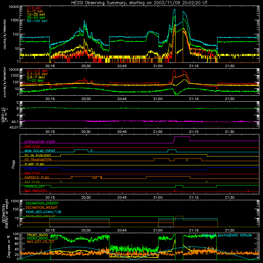The image size is (263, 263).
Task: Click the DECIMATION_ENERGY legend label
Action: (x=42, y=203)
